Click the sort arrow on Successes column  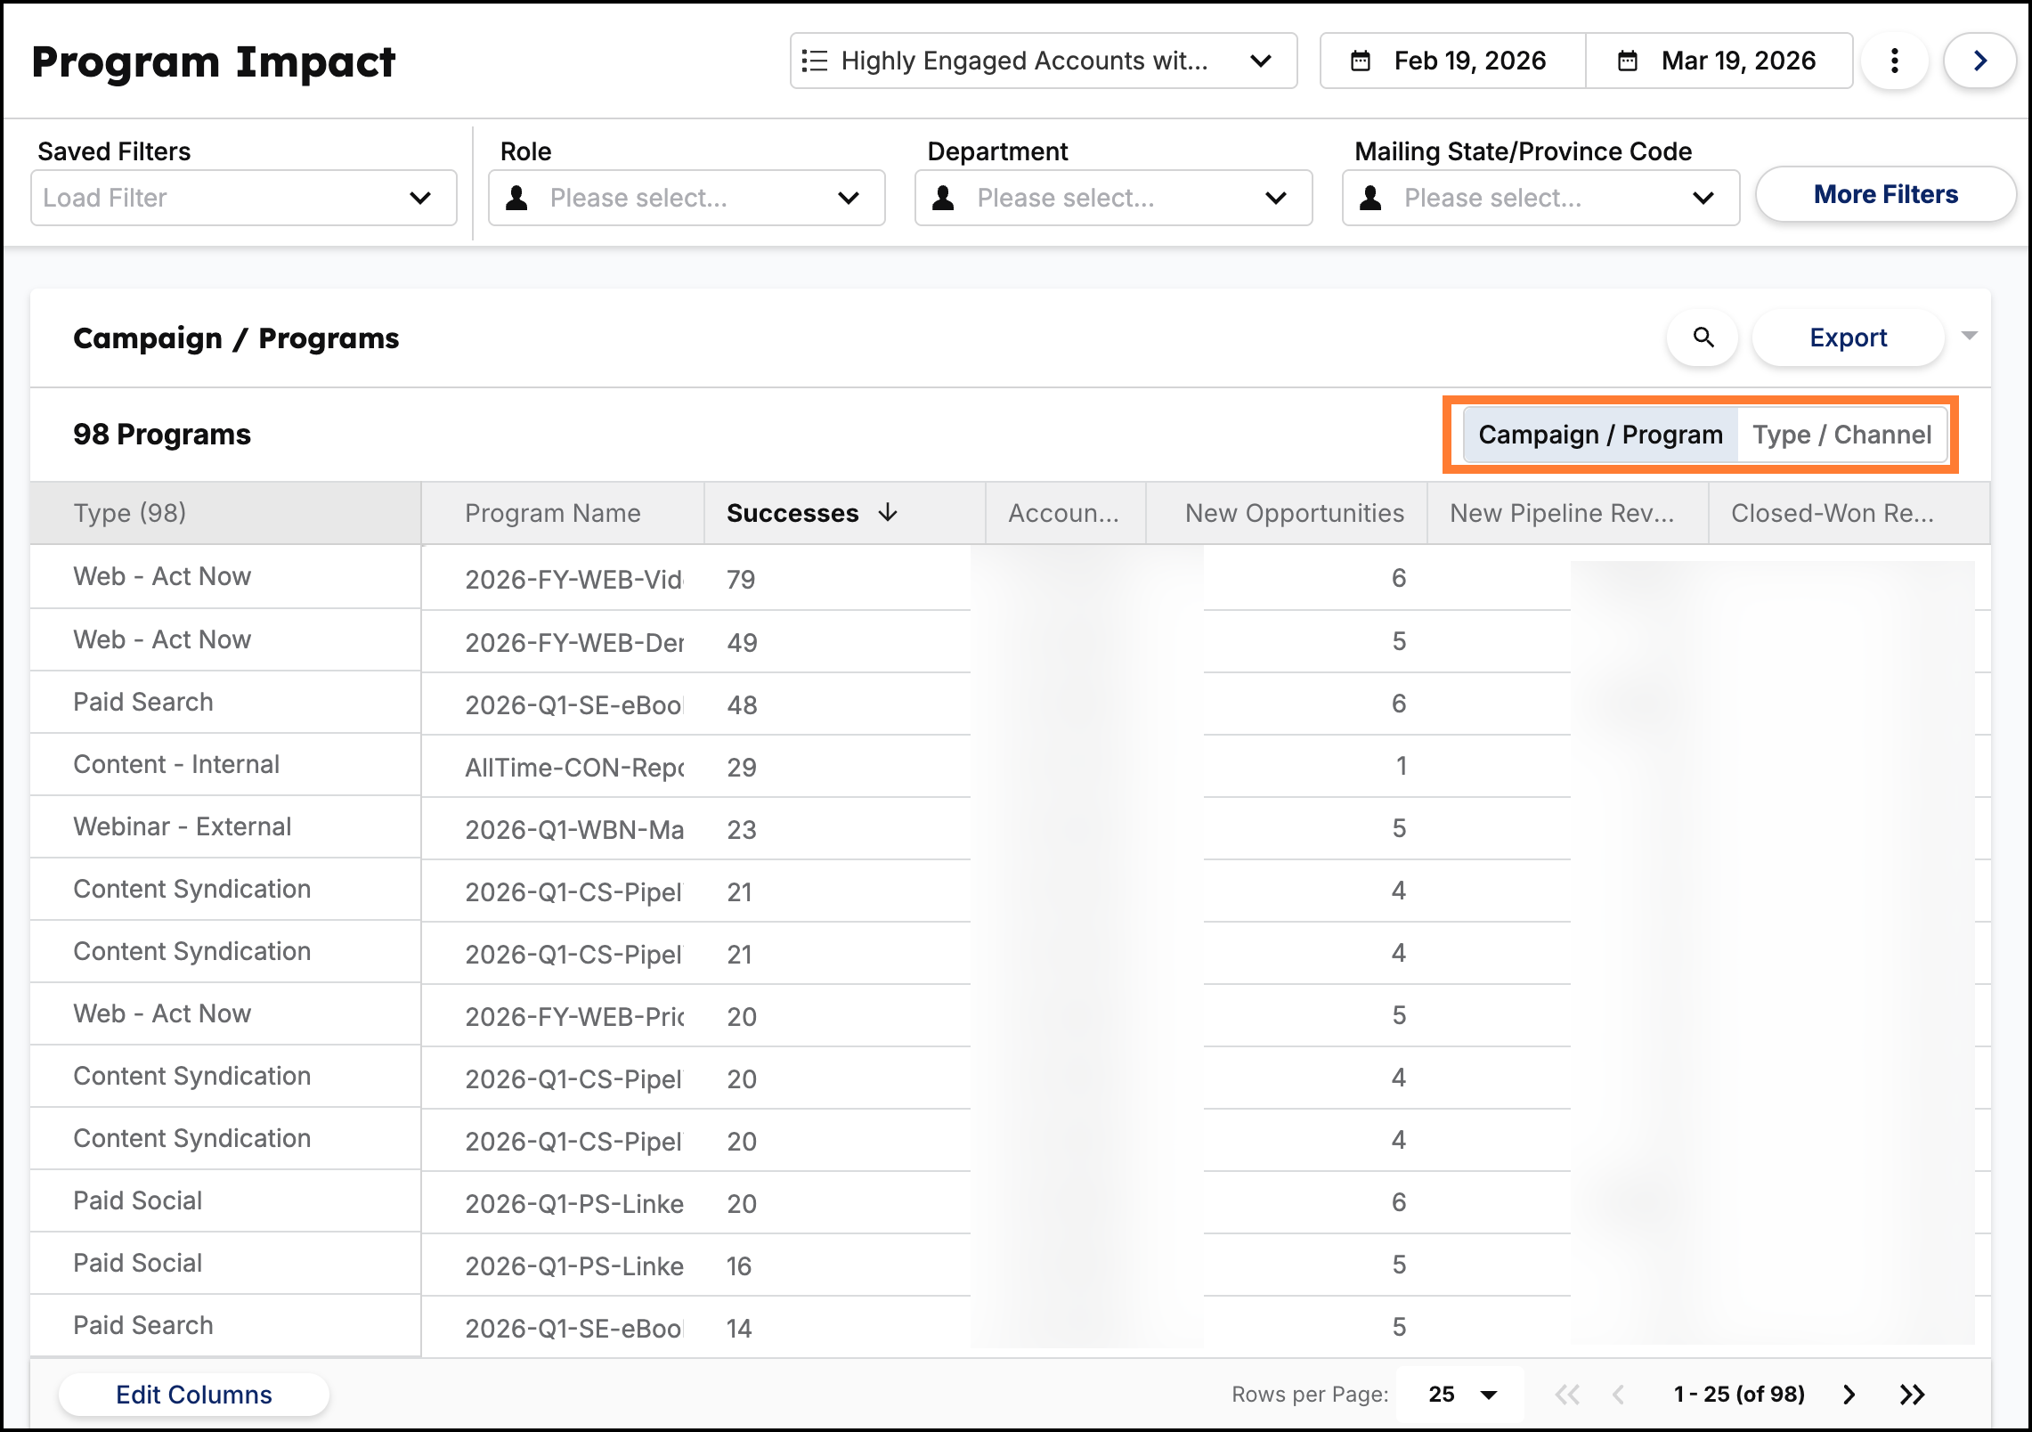click(x=888, y=512)
